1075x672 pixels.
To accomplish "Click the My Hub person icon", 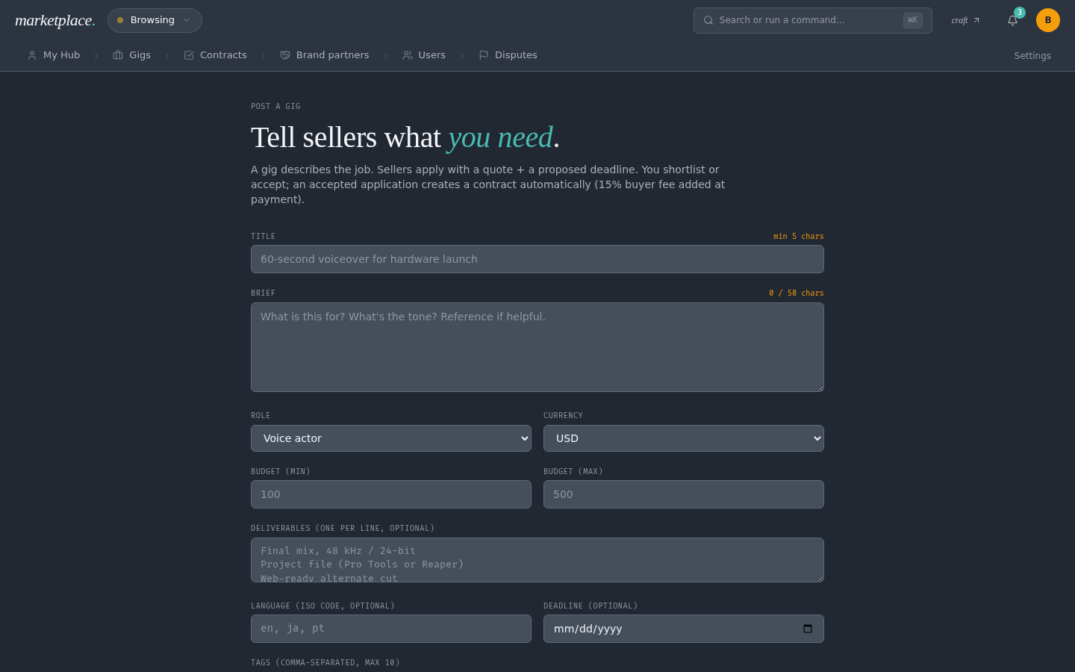I will (x=32, y=55).
